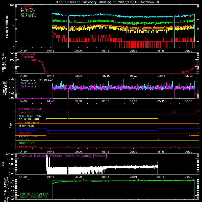Click the FRONT SEGMENTS legend label
This screenshot has height=202, width=202.
click(35, 194)
